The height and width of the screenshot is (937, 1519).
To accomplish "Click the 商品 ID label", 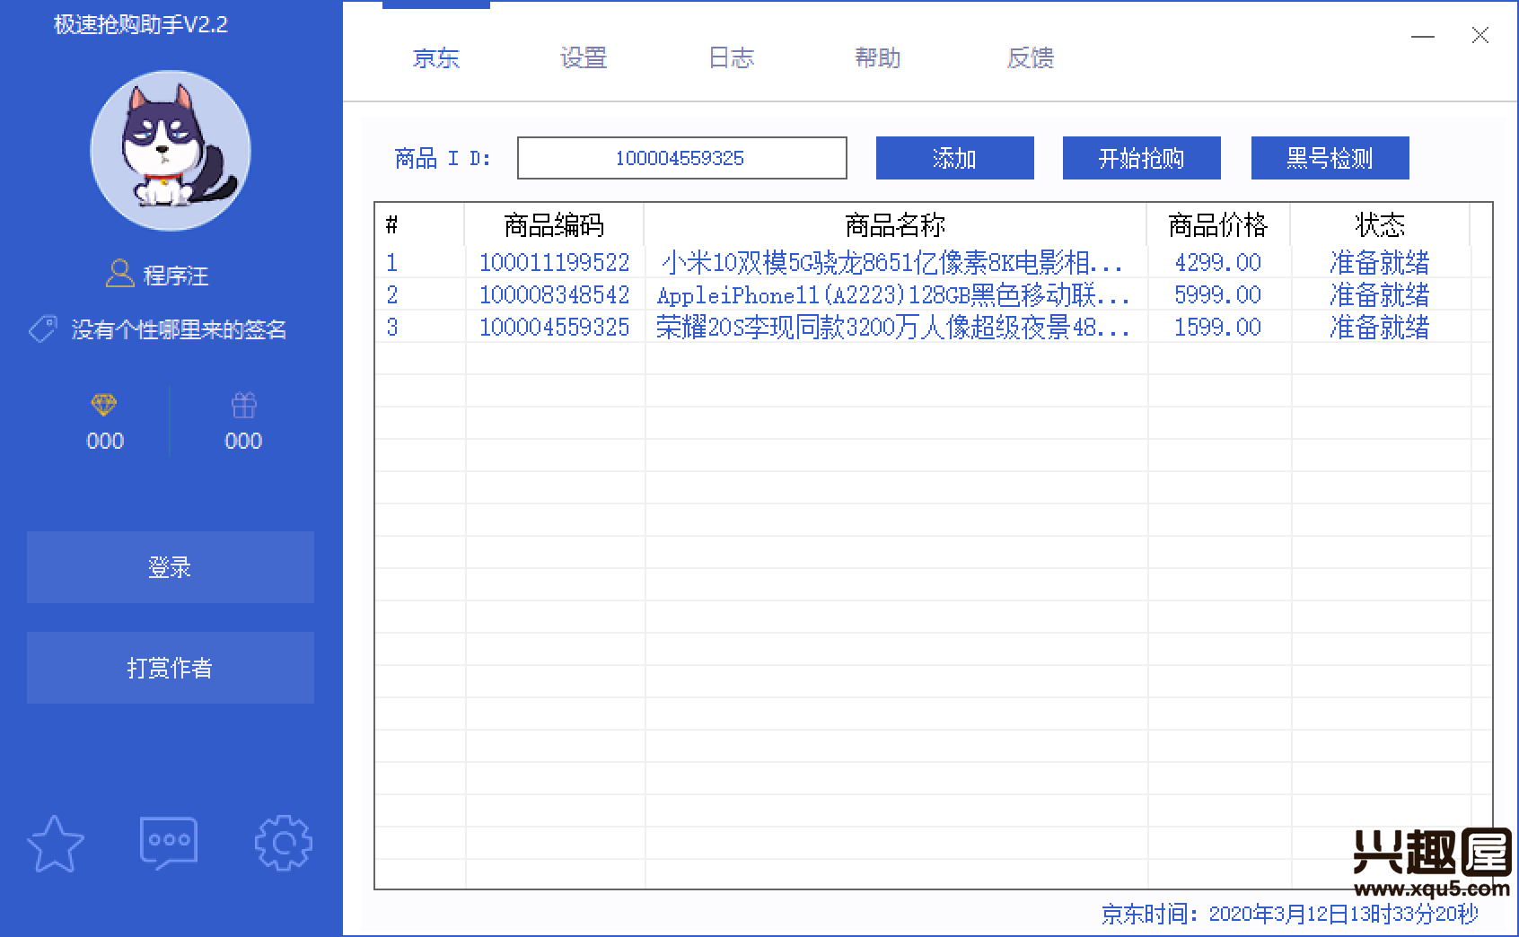I will pyautogui.click(x=443, y=159).
